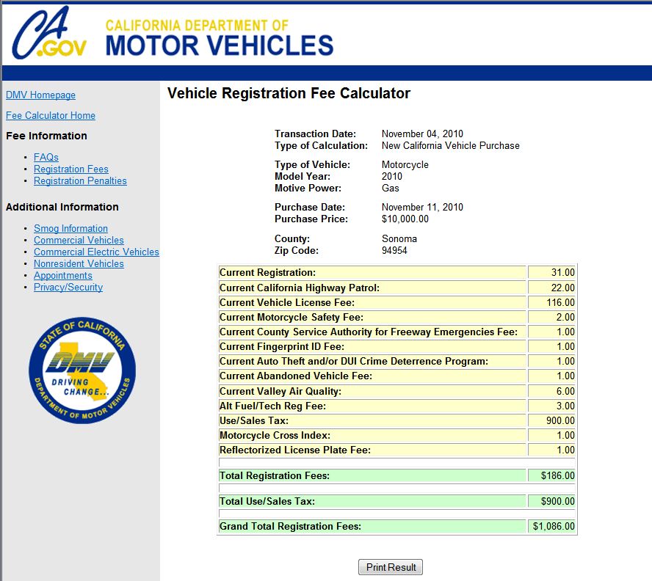This screenshot has width=652, height=581.
Task: Open Nonresident Vehicles information
Action: [x=79, y=263]
